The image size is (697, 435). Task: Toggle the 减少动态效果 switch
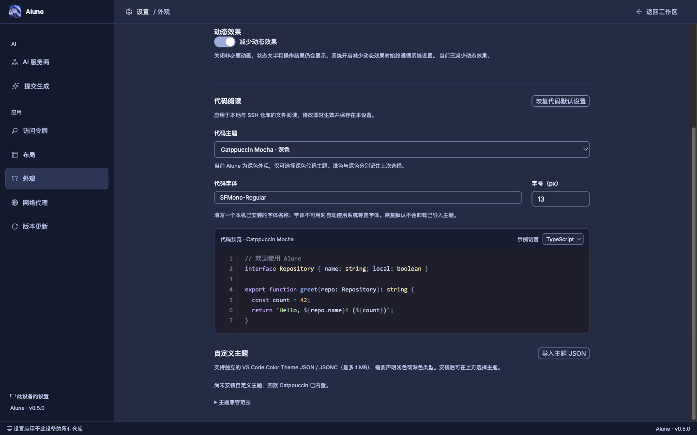click(225, 42)
